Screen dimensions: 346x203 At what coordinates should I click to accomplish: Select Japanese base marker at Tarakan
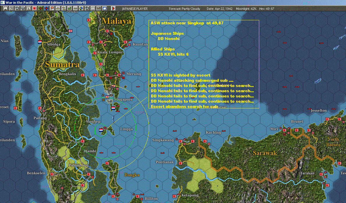click(x=321, y=174)
